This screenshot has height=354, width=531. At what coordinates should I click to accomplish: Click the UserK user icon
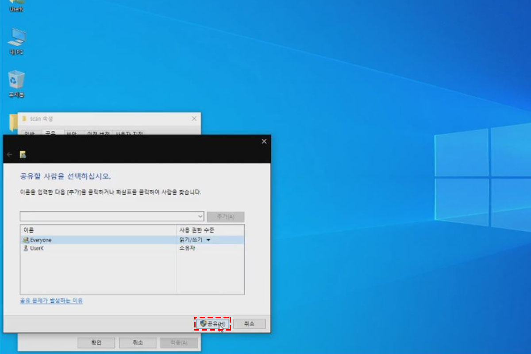pos(26,248)
